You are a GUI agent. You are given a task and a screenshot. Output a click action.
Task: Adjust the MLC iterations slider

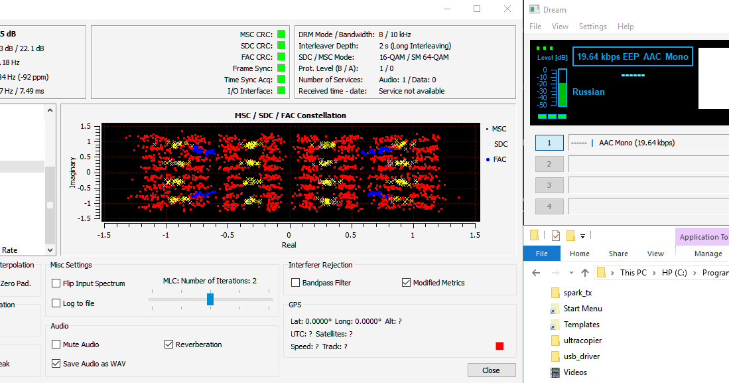tap(210, 299)
